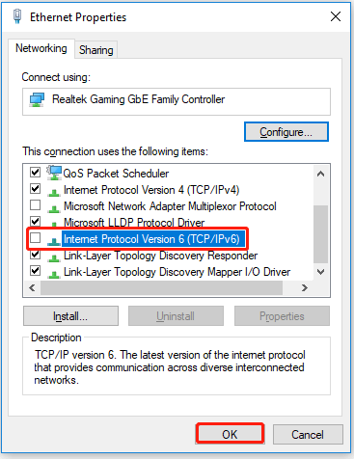Click the horizontal scroll right arrow
Viewport: 354px width, 459px height.
click(x=304, y=287)
